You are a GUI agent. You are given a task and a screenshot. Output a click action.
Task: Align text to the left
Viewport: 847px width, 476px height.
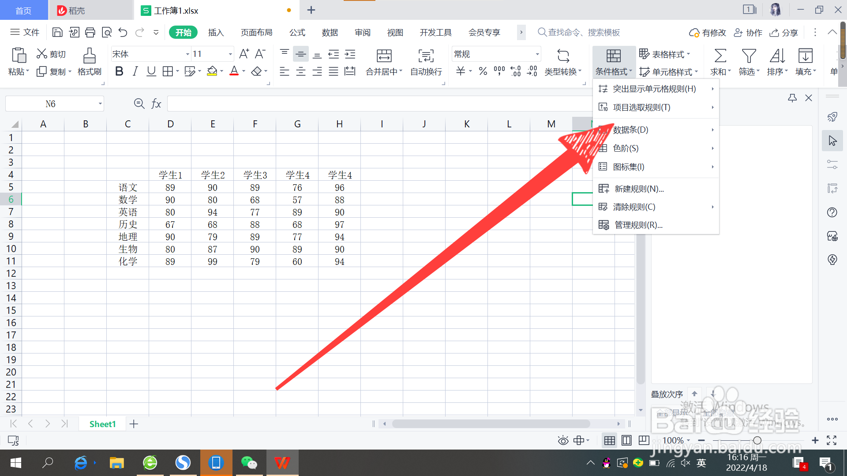(x=285, y=71)
